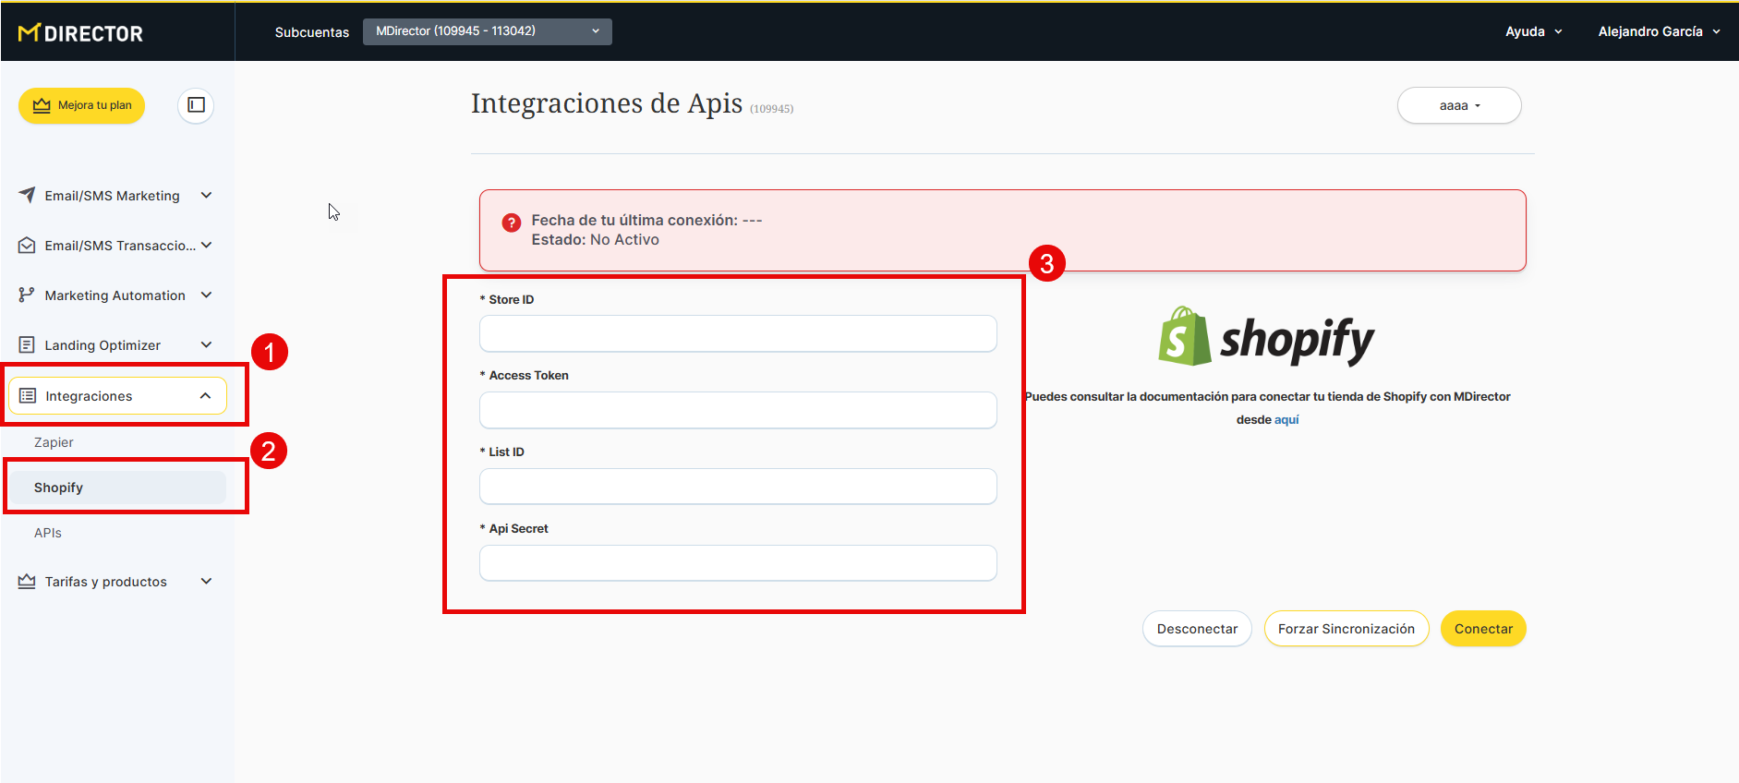Click the Forzar Sincronización button
Screen dimensions: 1739x783
1346,629
